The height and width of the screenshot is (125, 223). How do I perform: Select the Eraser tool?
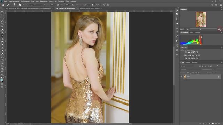2,44
